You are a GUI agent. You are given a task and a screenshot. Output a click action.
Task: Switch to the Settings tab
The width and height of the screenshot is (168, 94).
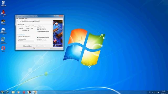point(19,21)
